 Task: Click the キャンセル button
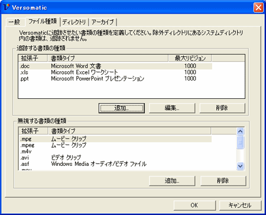click(240, 206)
